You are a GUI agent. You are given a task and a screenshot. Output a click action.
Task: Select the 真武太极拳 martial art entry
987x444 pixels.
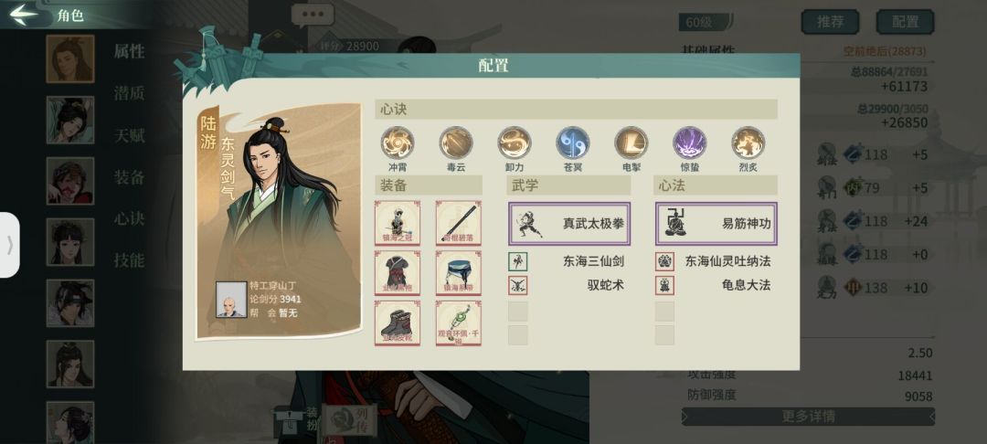(569, 223)
